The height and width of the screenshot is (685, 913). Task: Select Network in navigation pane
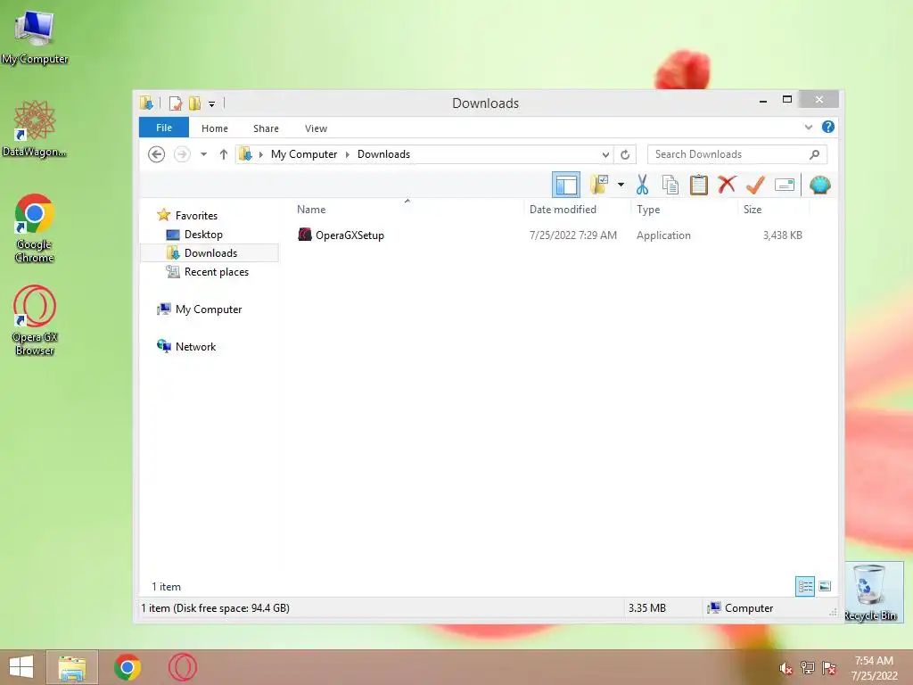coord(195,347)
